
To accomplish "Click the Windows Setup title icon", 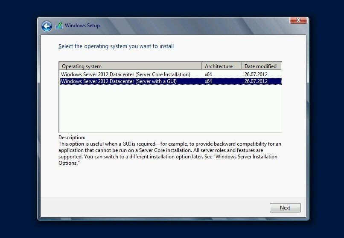I will point(59,26).
